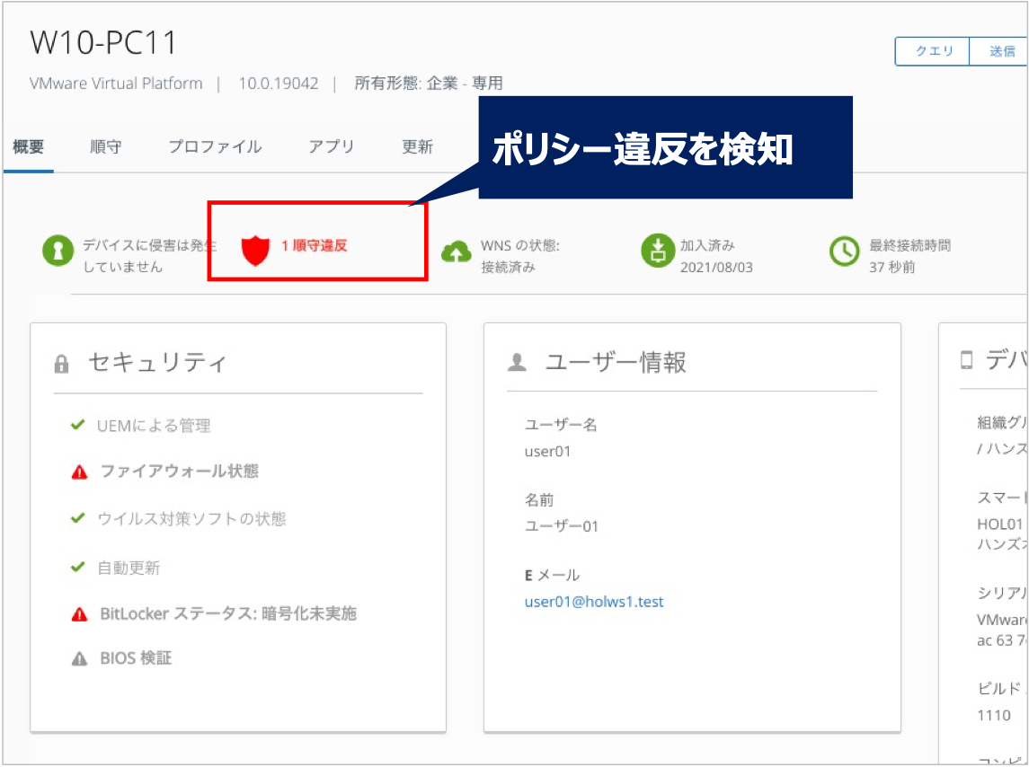The image size is (1029, 767).
Task: Click the red compliance violation shield icon
Action: pos(255,250)
